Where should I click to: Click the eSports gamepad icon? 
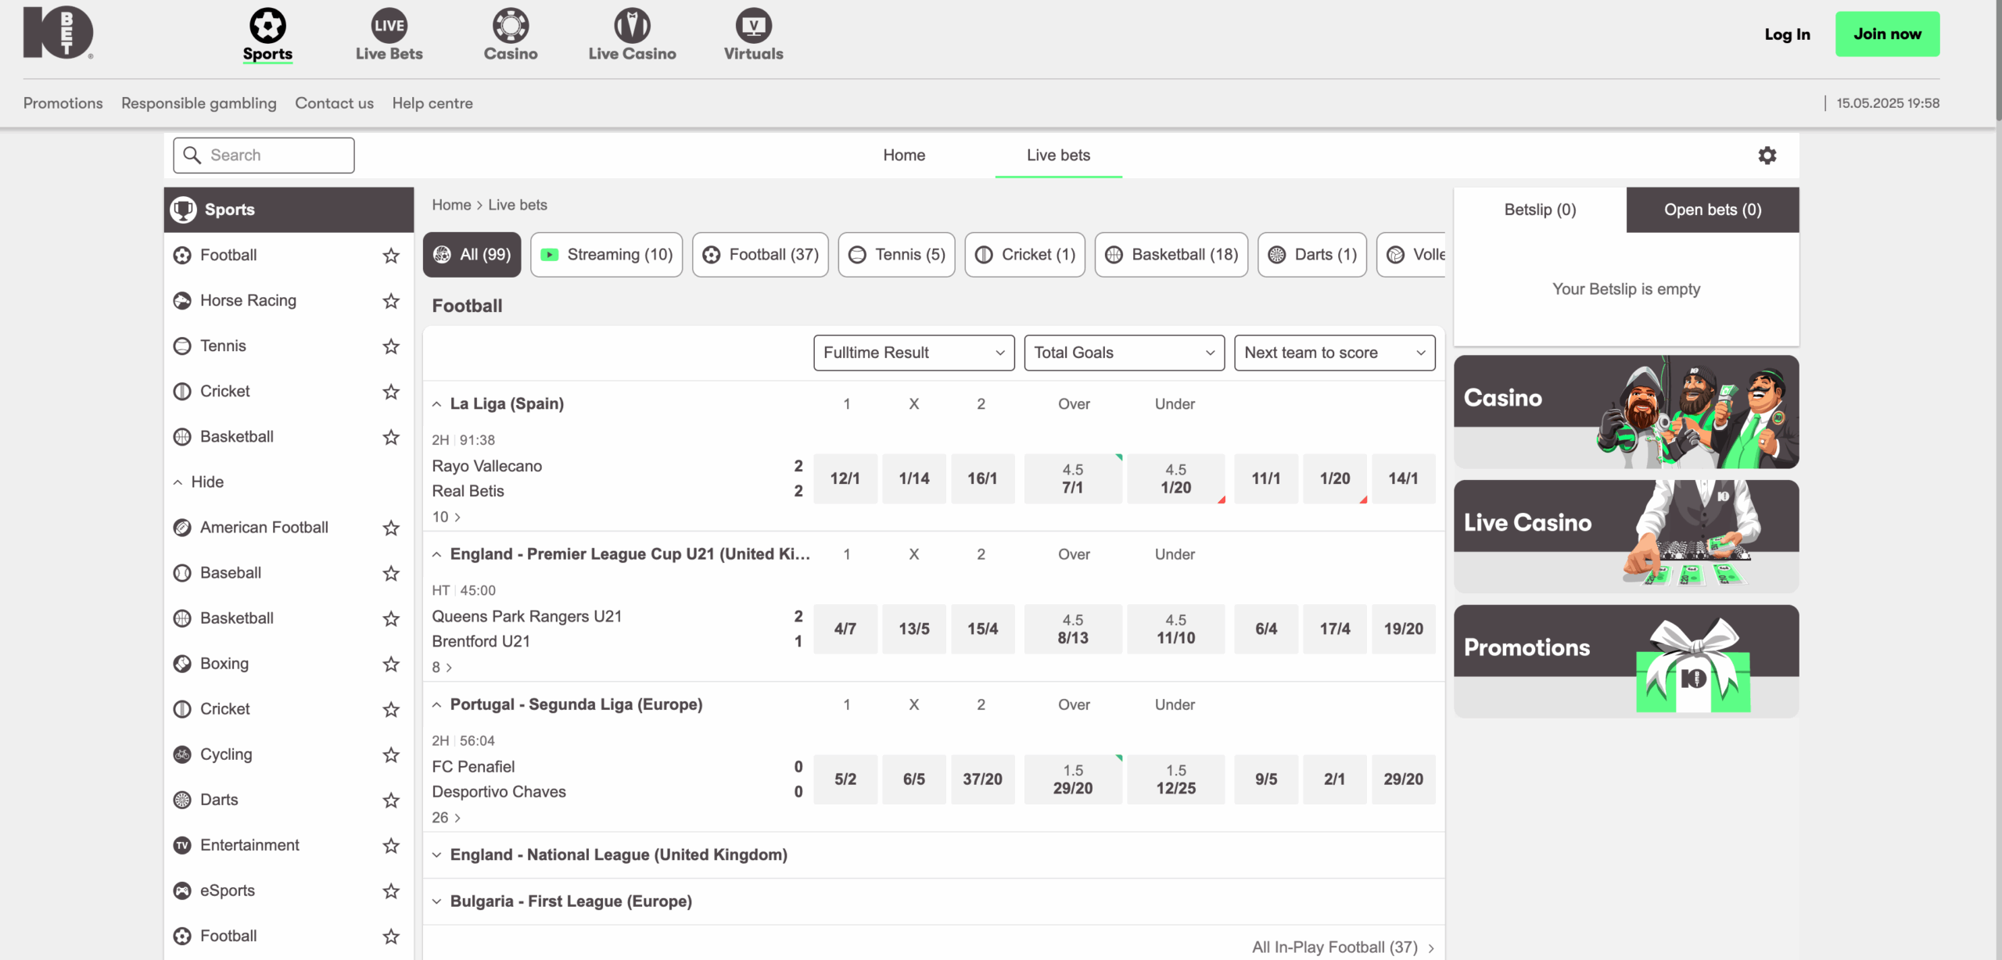pyautogui.click(x=182, y=890)
